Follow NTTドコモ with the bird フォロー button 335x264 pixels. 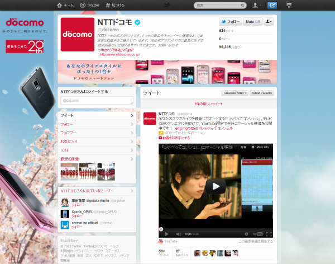pyautogui.click(x=230, y=22)
